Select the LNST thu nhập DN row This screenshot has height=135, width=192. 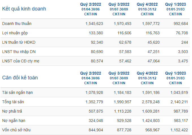pos(95,52)
